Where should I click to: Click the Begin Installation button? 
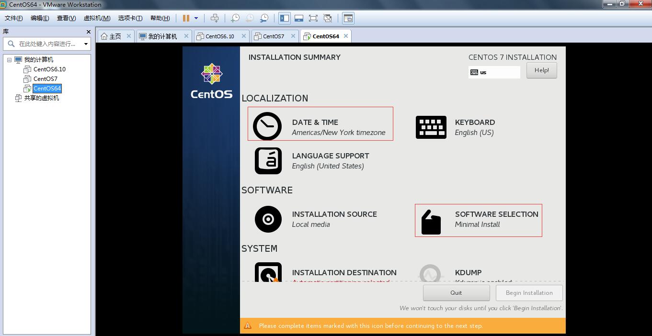coord(529,293)
